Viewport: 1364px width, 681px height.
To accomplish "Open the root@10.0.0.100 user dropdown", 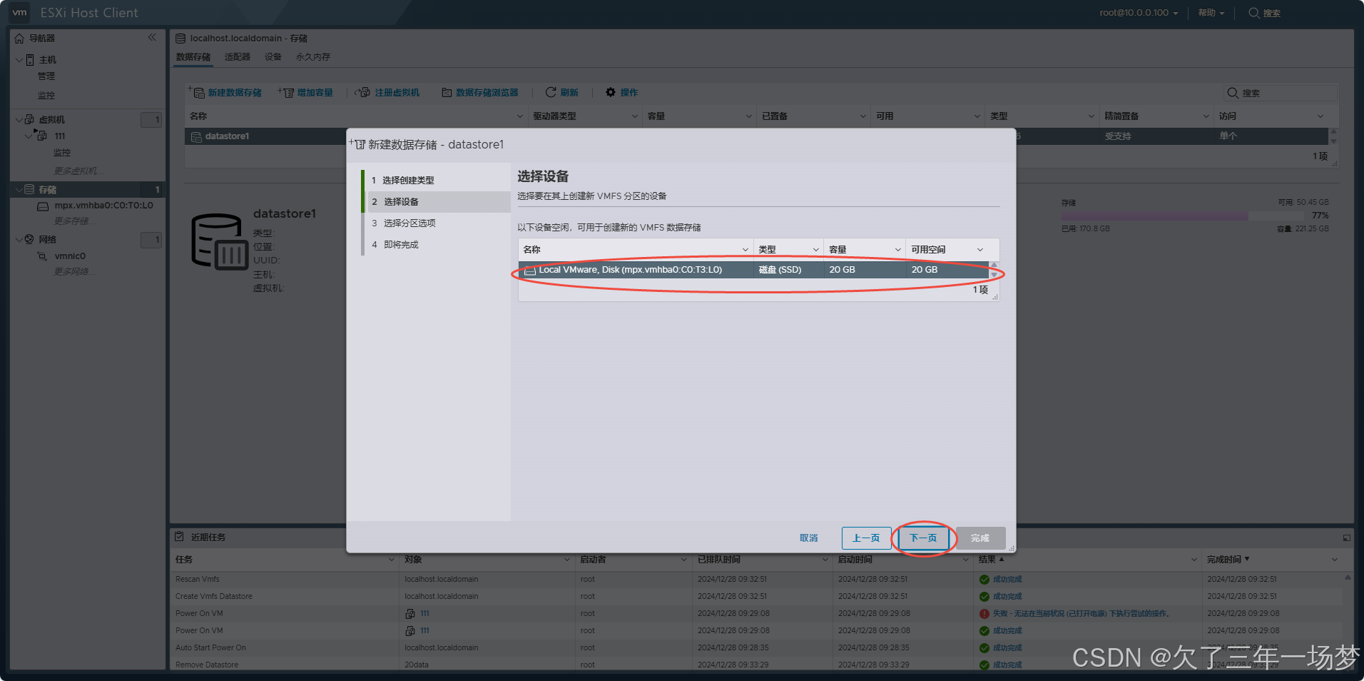I will point(1139,13).
